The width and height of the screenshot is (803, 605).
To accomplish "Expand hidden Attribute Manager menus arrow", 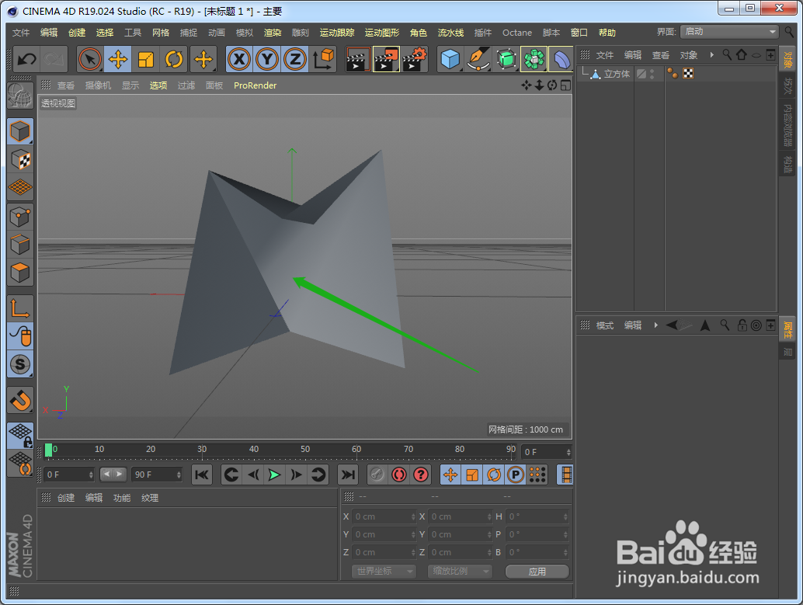I will tap(655, 325).
